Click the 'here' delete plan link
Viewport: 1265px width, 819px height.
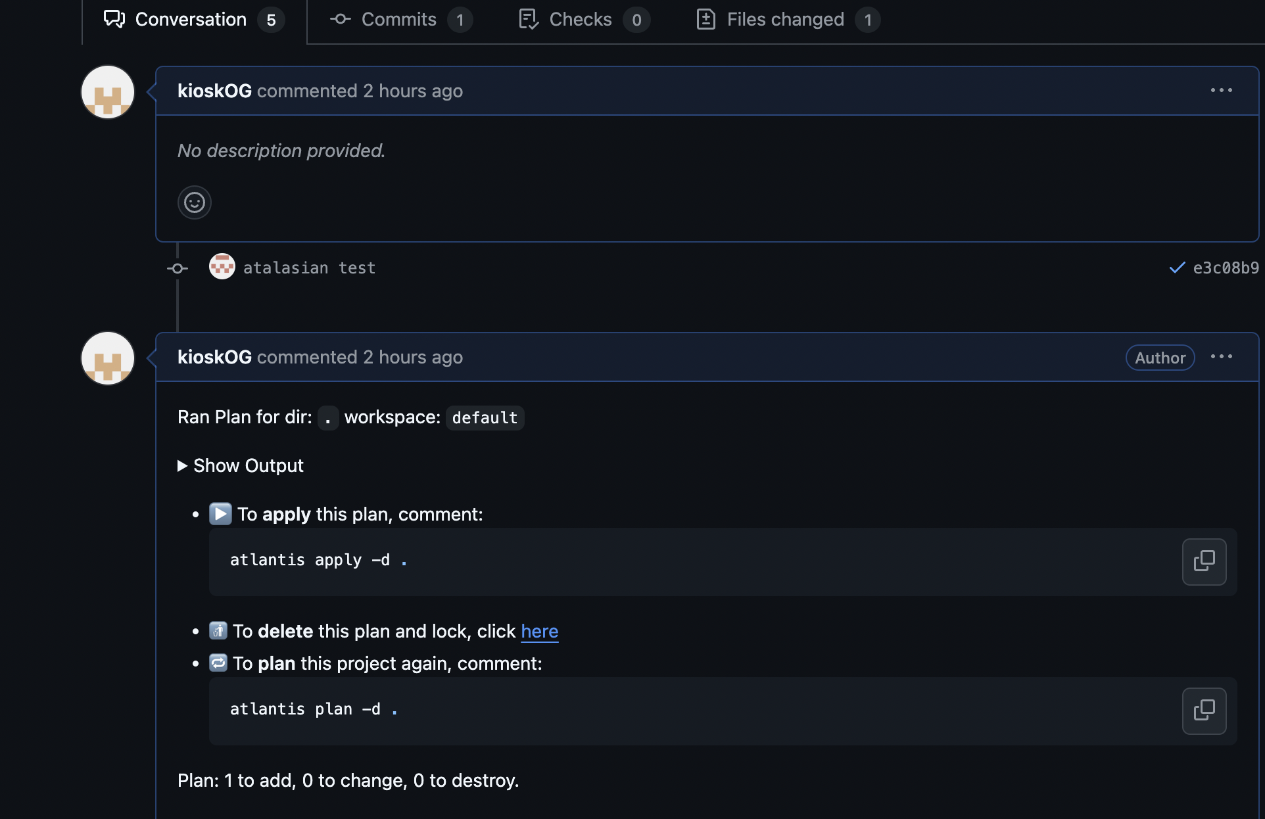(539, 632)
